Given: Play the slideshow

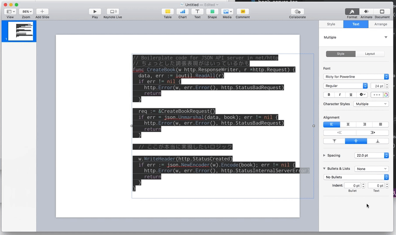Looking at the screenshot, I should 95,11.
